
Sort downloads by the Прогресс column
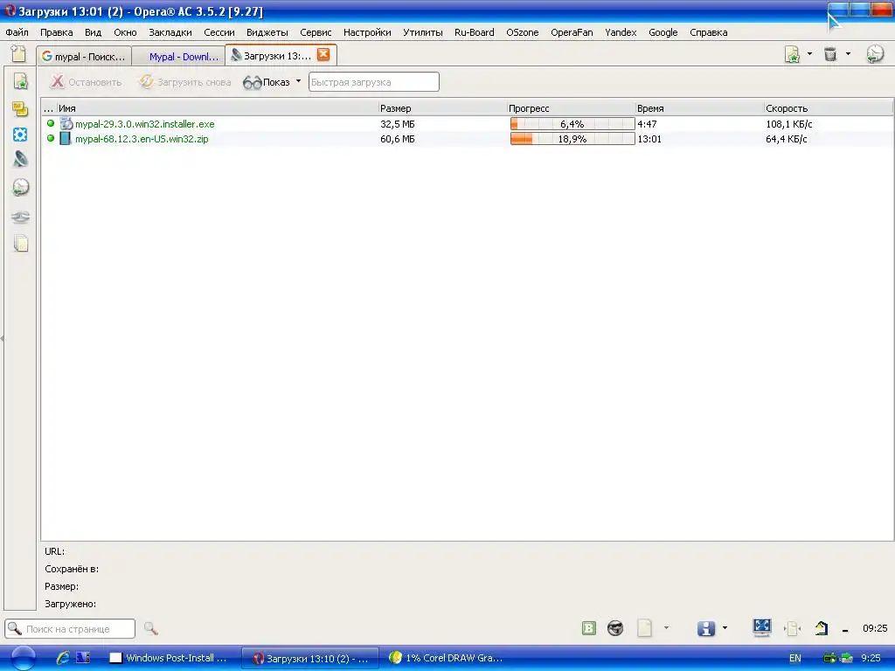[x=571, y=107]
